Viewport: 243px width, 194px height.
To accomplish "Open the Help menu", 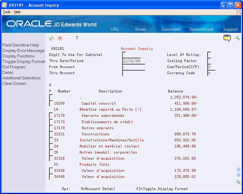I will (x=17, y=12).
